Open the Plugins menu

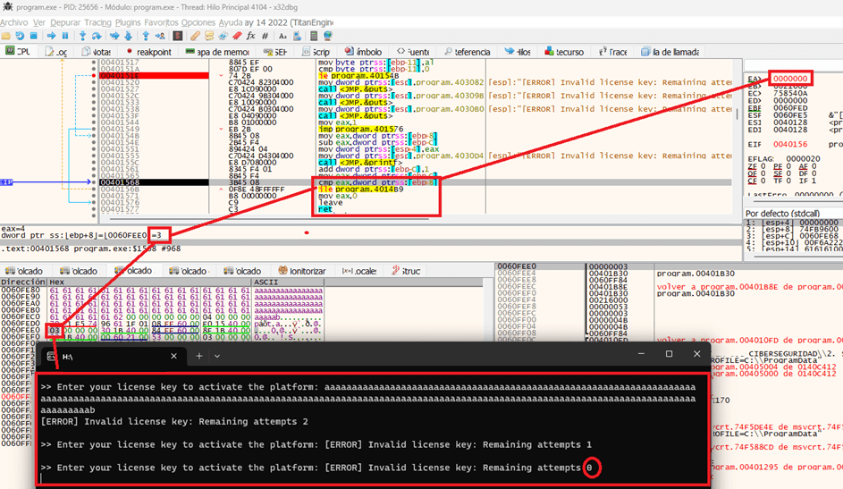128,22
